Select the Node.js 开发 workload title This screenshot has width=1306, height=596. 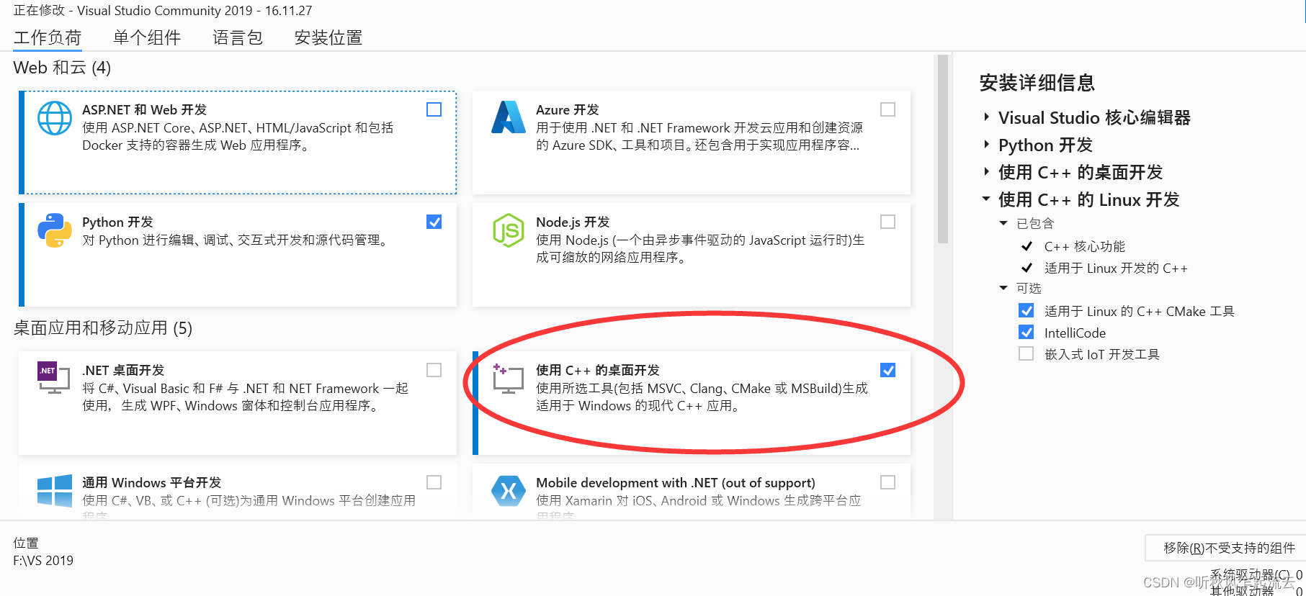pos(573,222)
